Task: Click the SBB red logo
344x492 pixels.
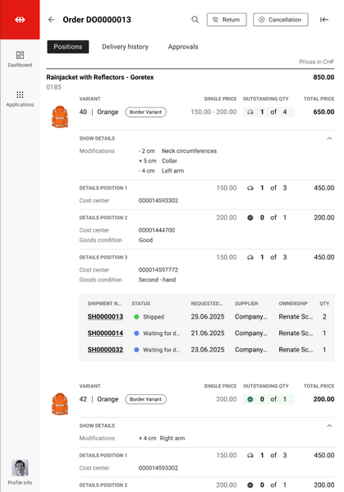Action: coord(20,20)
